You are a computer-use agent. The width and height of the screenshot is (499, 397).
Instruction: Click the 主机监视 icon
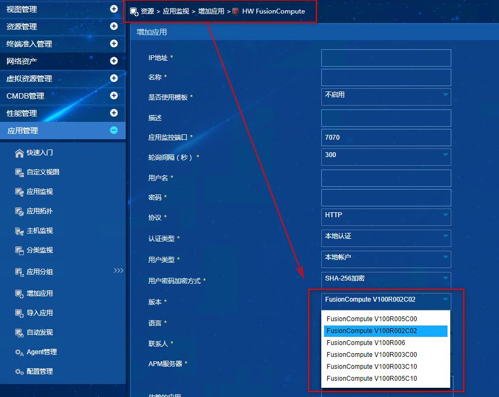(x=19, y=231)
